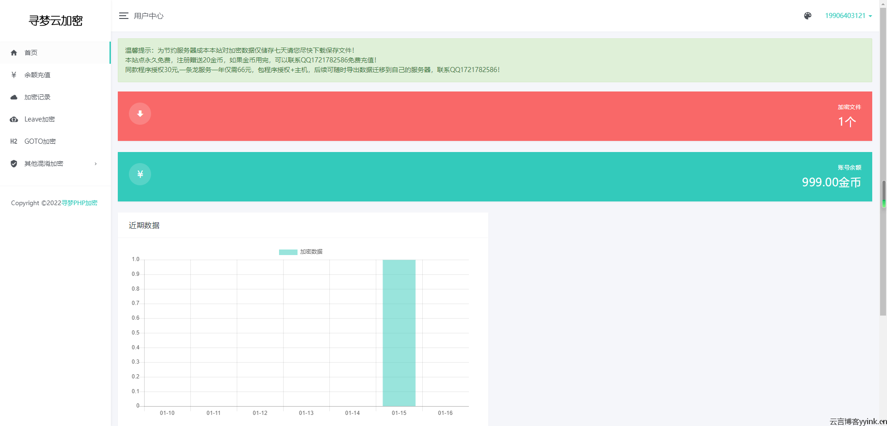Toggle the sidebar with hamburger menu icon
Screen dimensions: 887x426
pos(123,16)
